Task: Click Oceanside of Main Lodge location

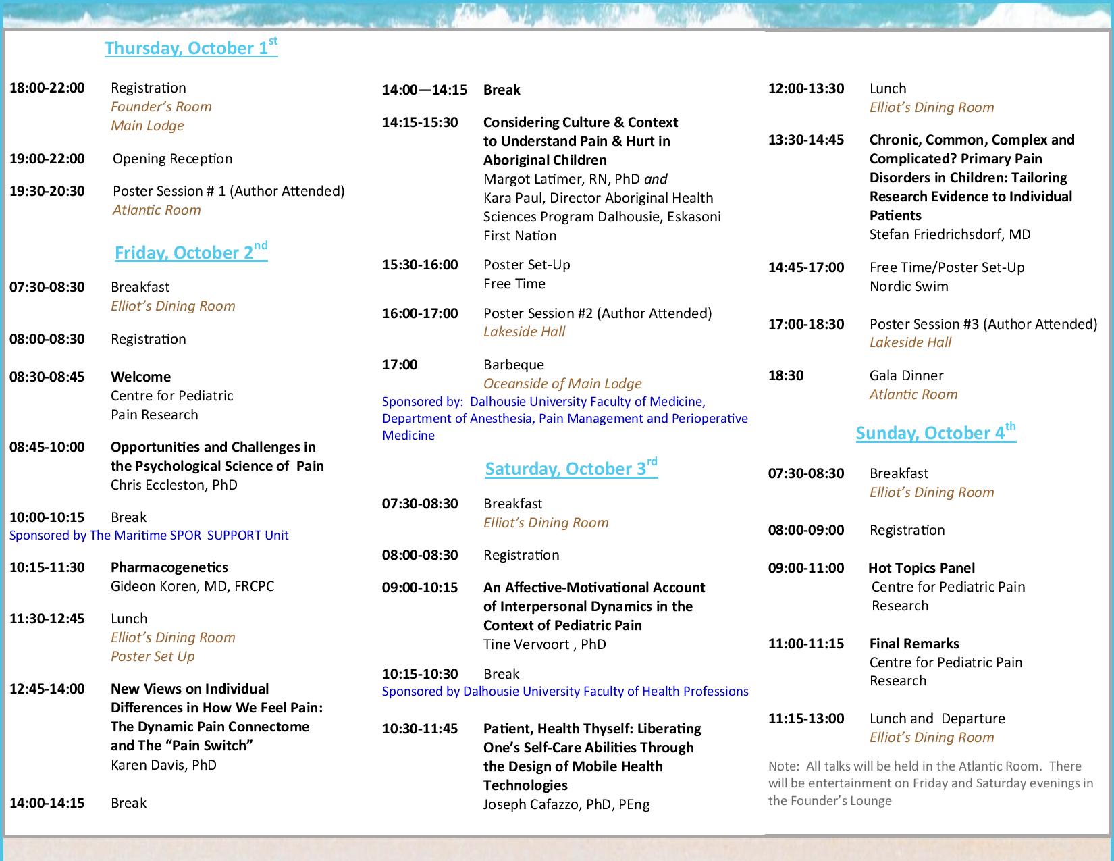Action: [562, 384]
